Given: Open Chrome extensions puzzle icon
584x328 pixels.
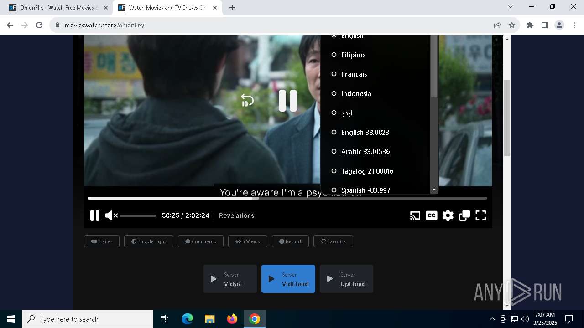Looking at the screenshot, I should [x=530, y=25].
